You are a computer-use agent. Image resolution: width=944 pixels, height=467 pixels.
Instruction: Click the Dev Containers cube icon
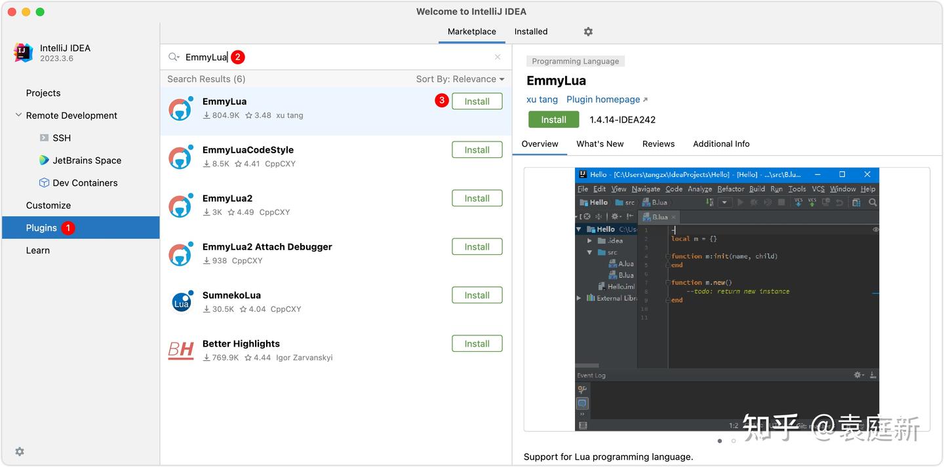44,183
